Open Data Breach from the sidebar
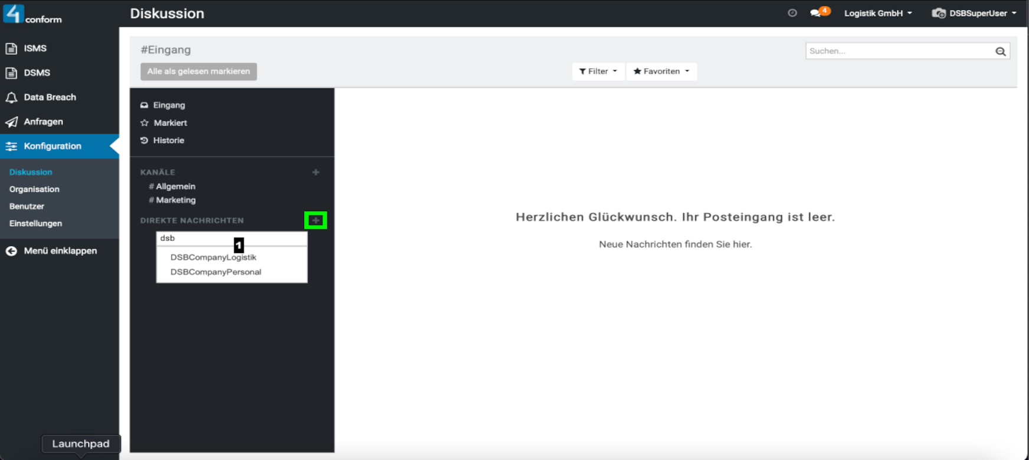1029x460 pixels. pyautogui.click(x=50, y=97)
